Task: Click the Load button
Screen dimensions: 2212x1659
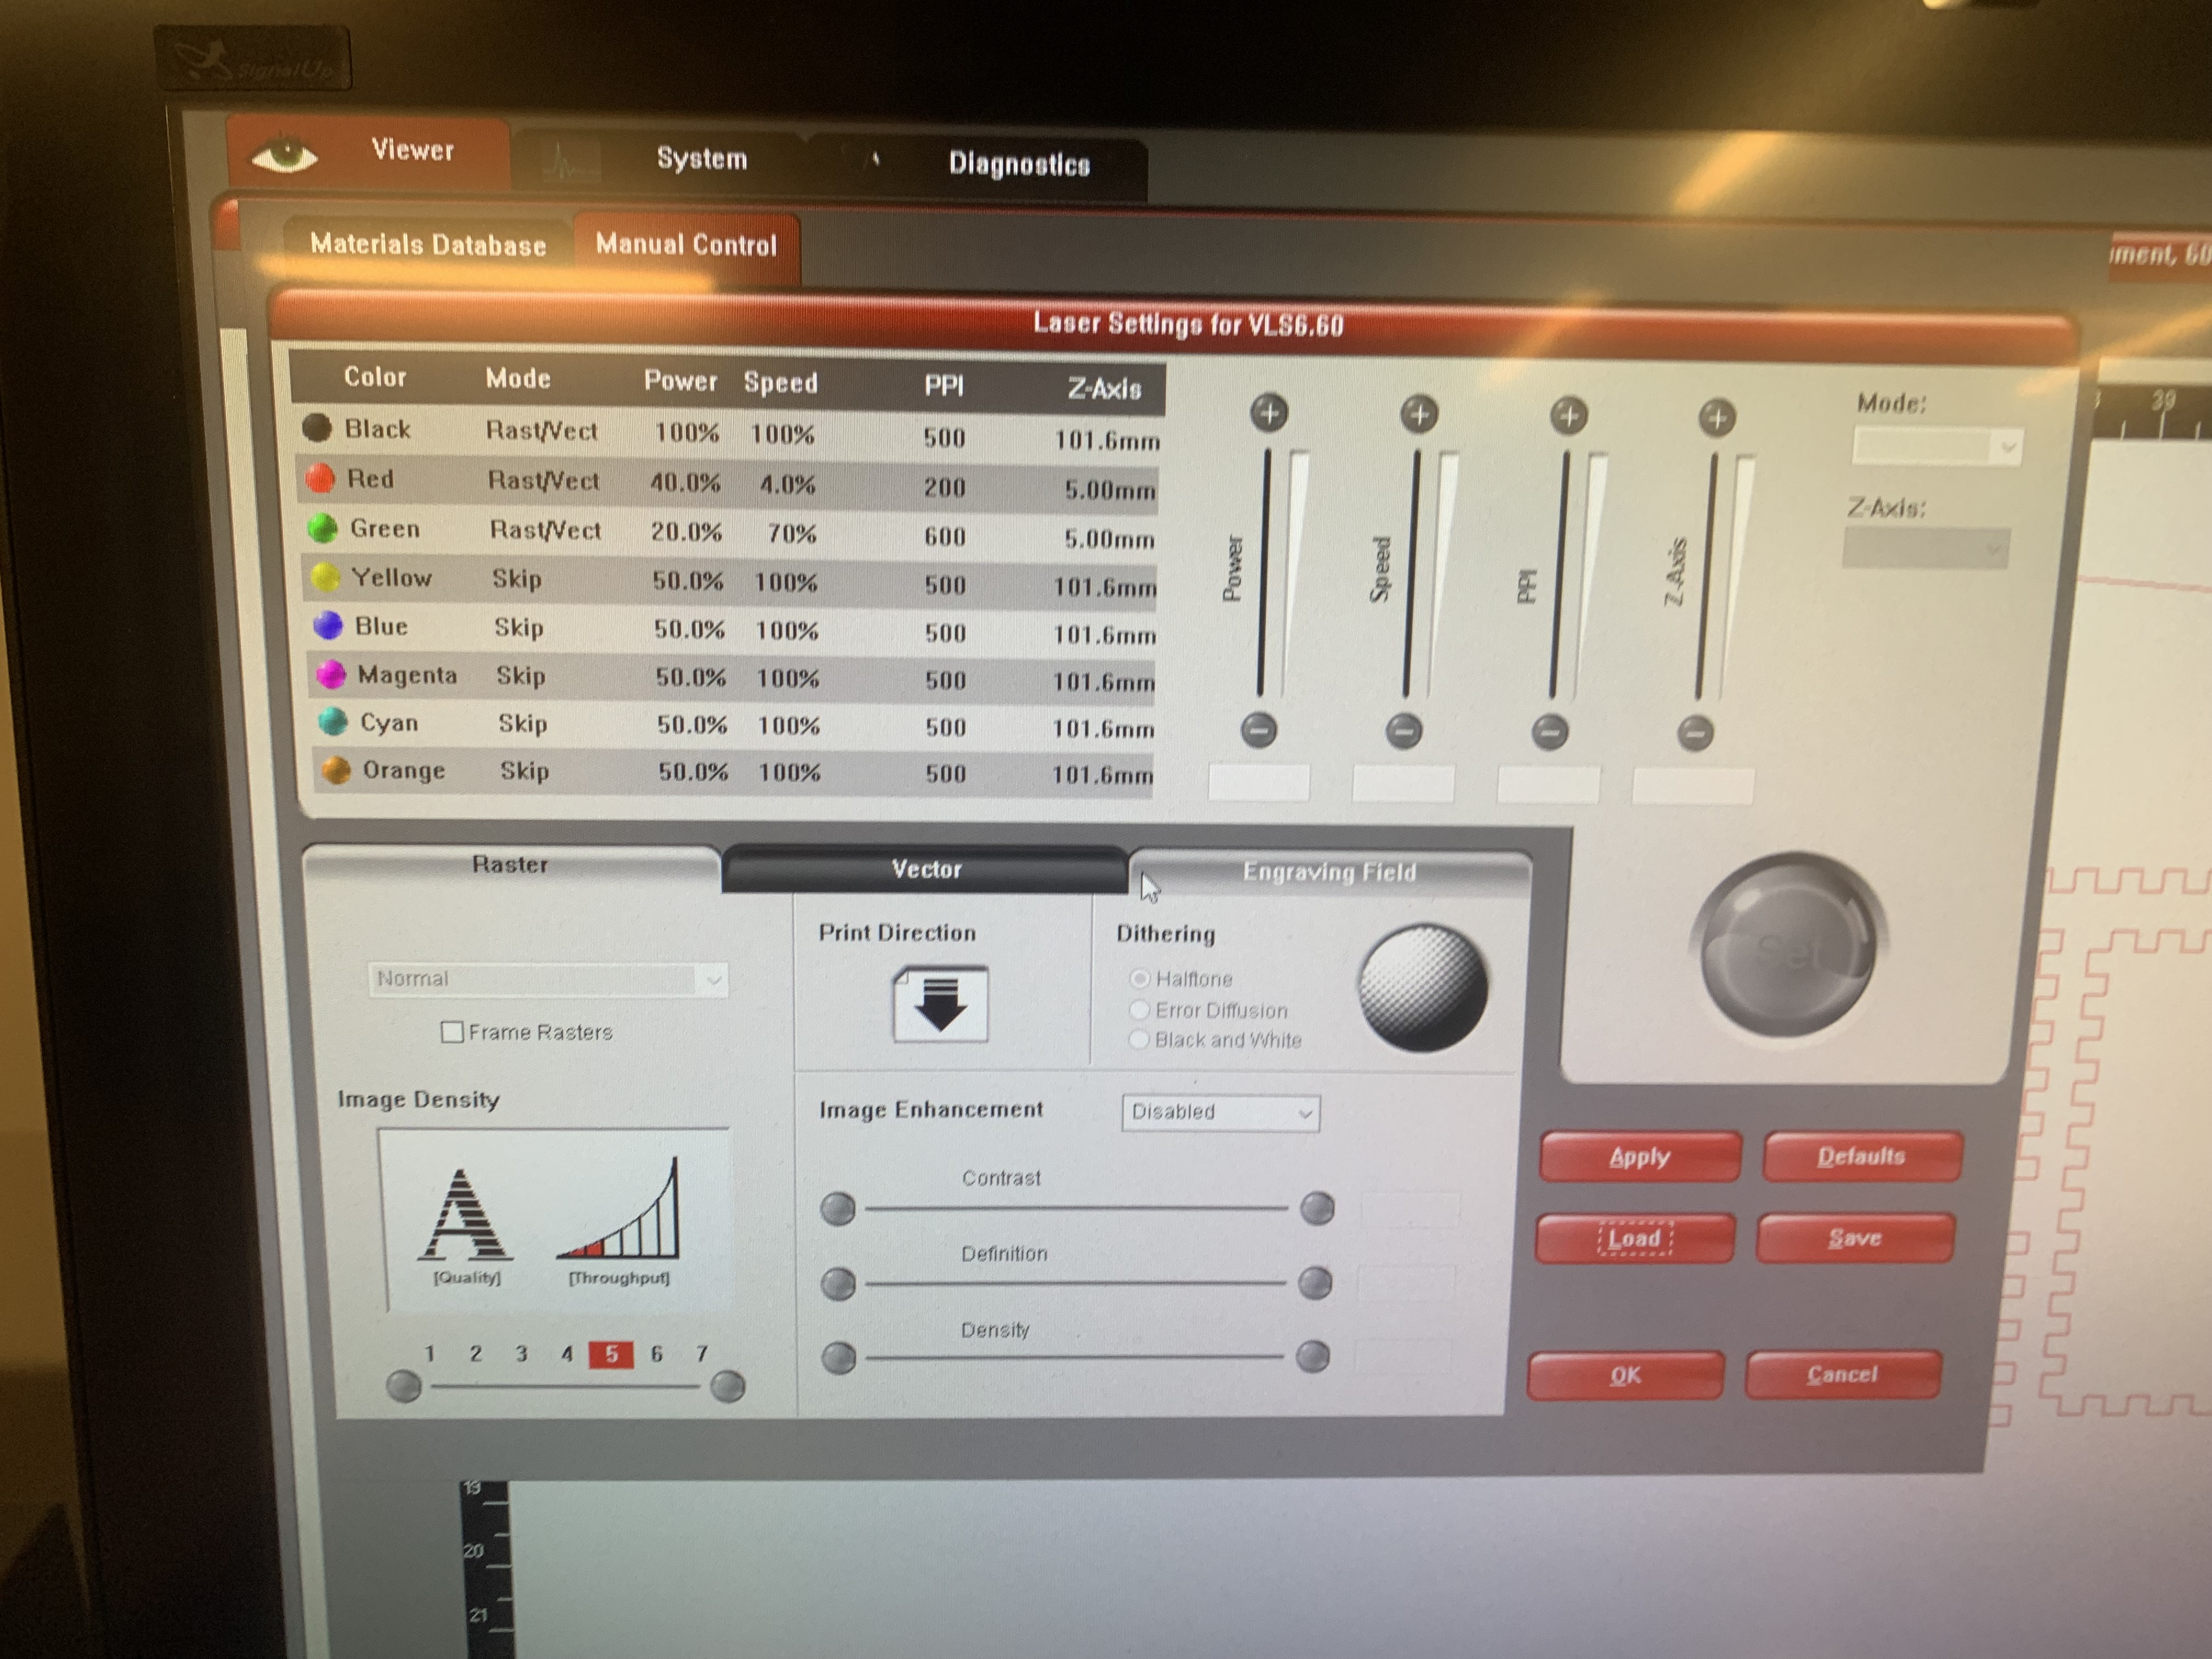Action: click(1634, 1239)
